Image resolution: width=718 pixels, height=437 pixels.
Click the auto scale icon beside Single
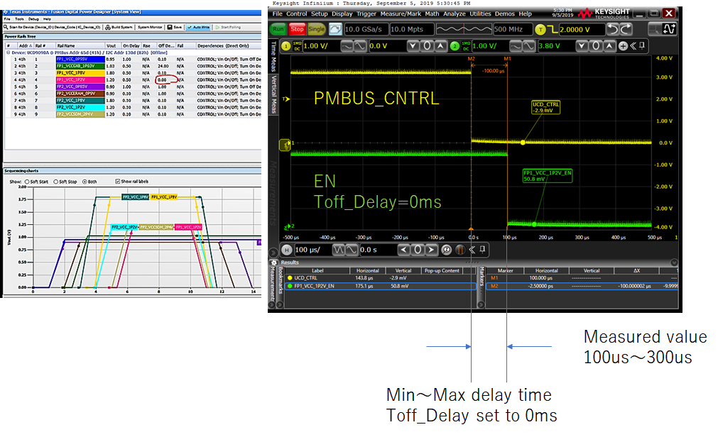[335, 29]
